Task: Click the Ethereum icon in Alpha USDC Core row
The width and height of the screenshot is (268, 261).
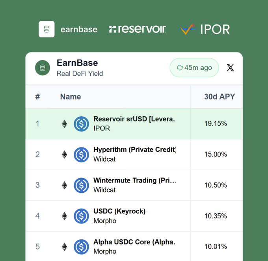Action: point(64,247)
